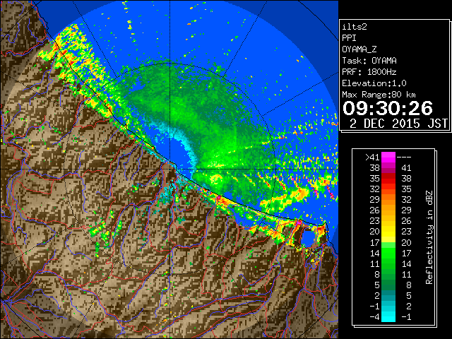Click the "PRF: 1800Hz" value
The image size is (452, 339).
point(369,72)
